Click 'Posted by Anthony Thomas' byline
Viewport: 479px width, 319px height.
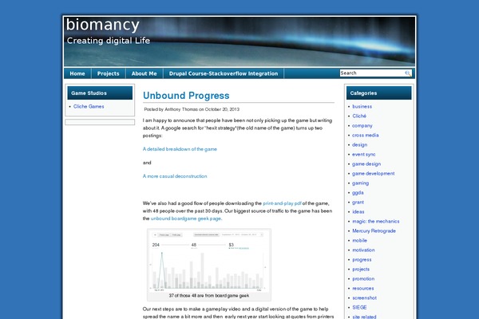(x=171, y=109)
